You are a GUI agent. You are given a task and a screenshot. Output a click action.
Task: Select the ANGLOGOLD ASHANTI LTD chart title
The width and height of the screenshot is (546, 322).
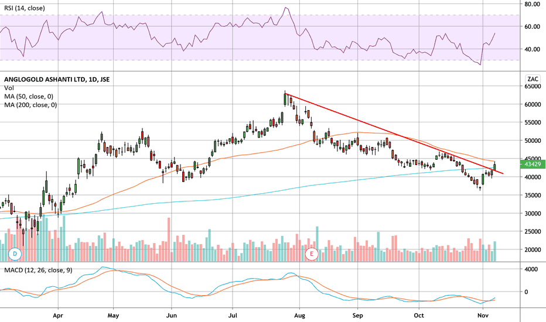pos(57,80)
